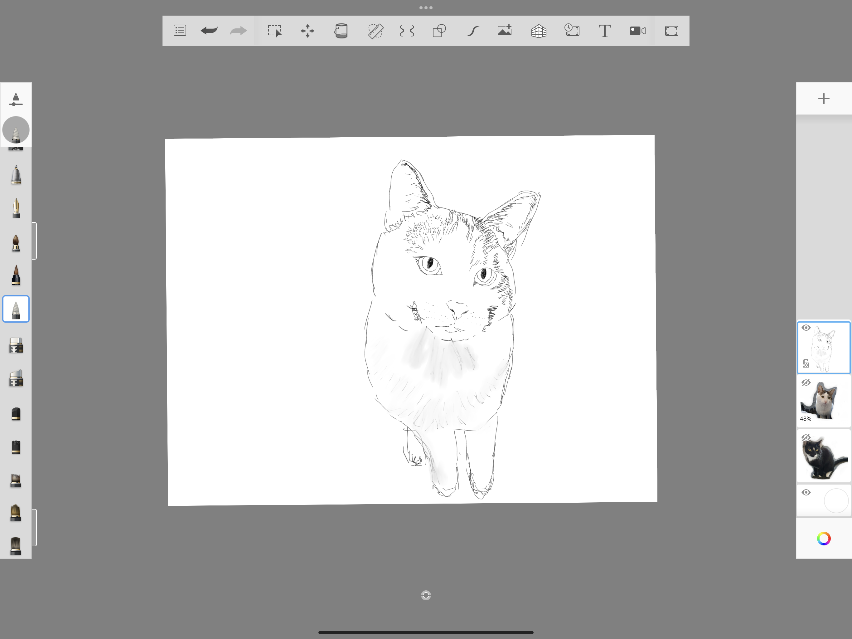Screen dimensions: 852x639
Task: Toggle transparency lock on sketch layer
Action: pos(806,363)
